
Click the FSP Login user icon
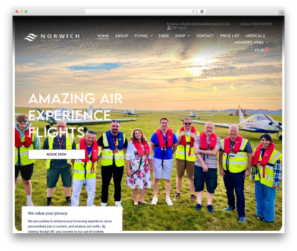coord(169,28)
